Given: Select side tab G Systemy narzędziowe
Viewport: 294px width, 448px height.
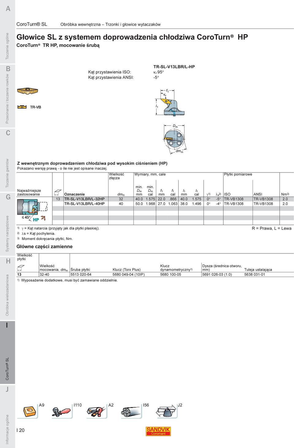Looking at the screenshot, I should pos(8,222).
